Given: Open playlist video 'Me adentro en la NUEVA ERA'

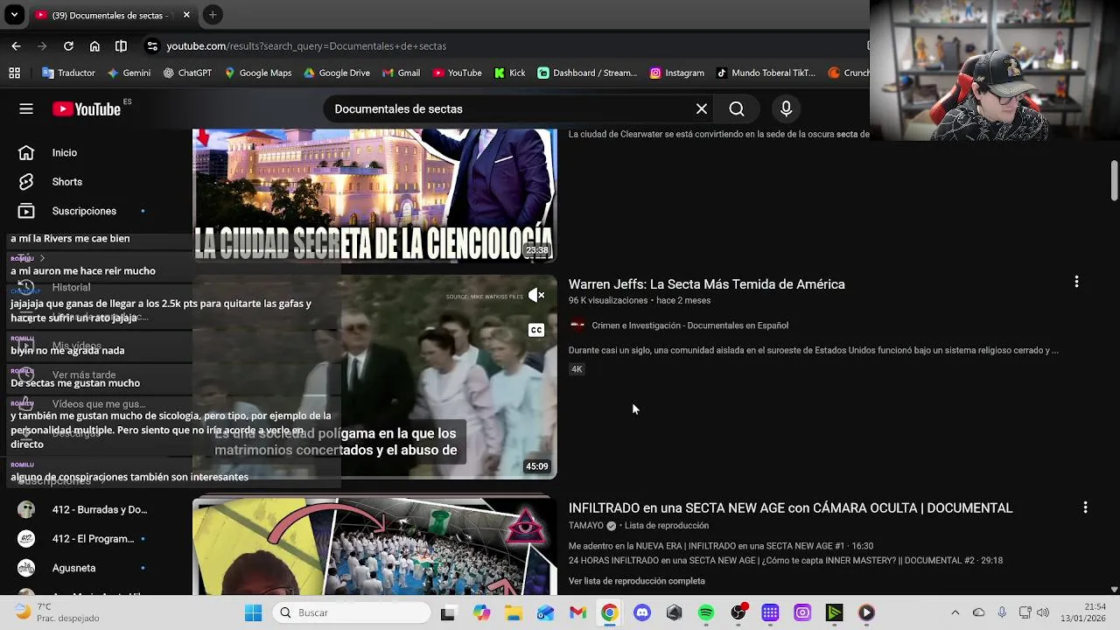Looking at the screenshot, I should point(721,546).
